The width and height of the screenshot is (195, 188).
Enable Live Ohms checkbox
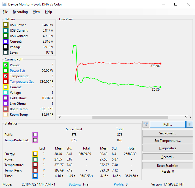pos(6,104)
